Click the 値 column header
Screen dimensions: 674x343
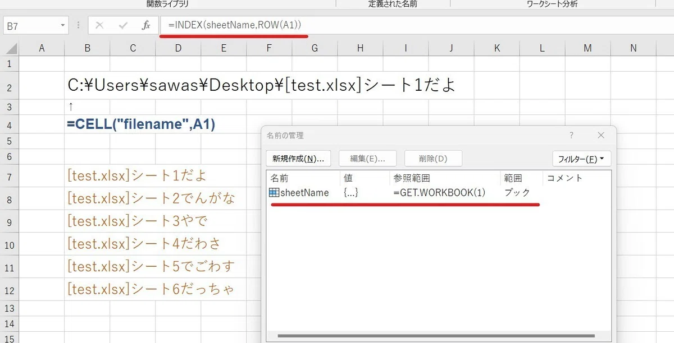365,178
